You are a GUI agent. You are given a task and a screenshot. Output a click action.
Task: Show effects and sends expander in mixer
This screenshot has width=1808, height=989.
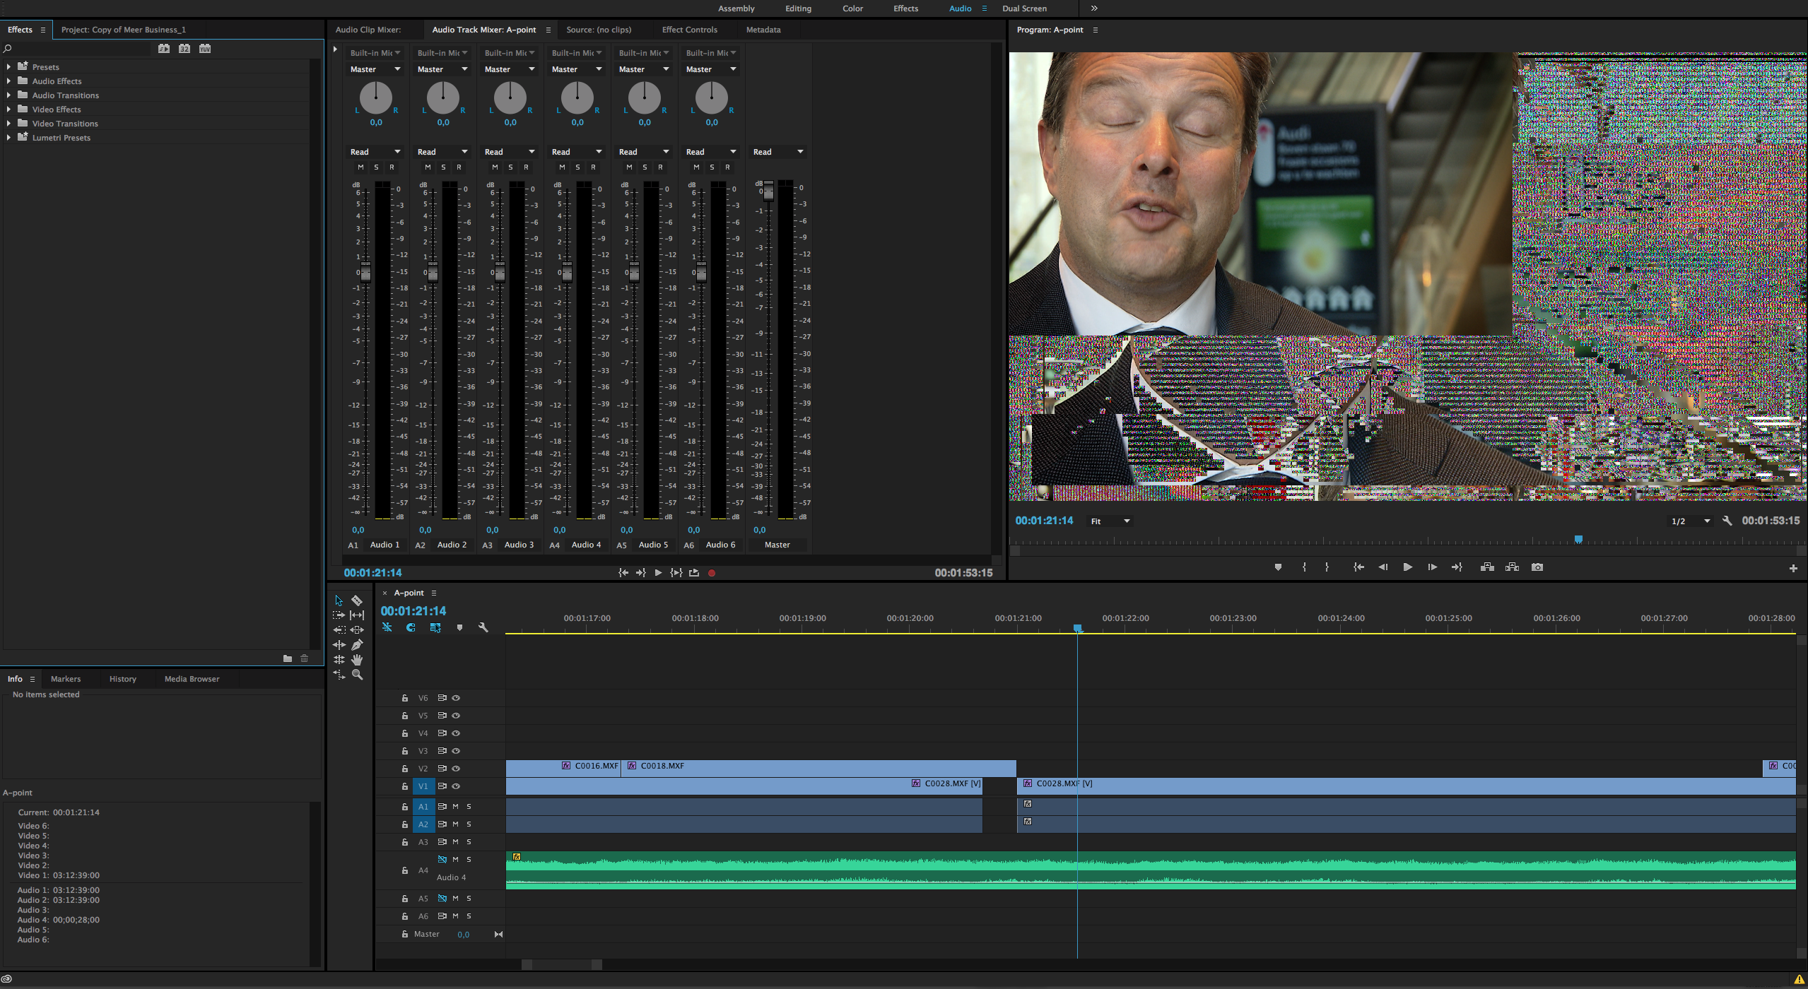[x=335, y=49]
